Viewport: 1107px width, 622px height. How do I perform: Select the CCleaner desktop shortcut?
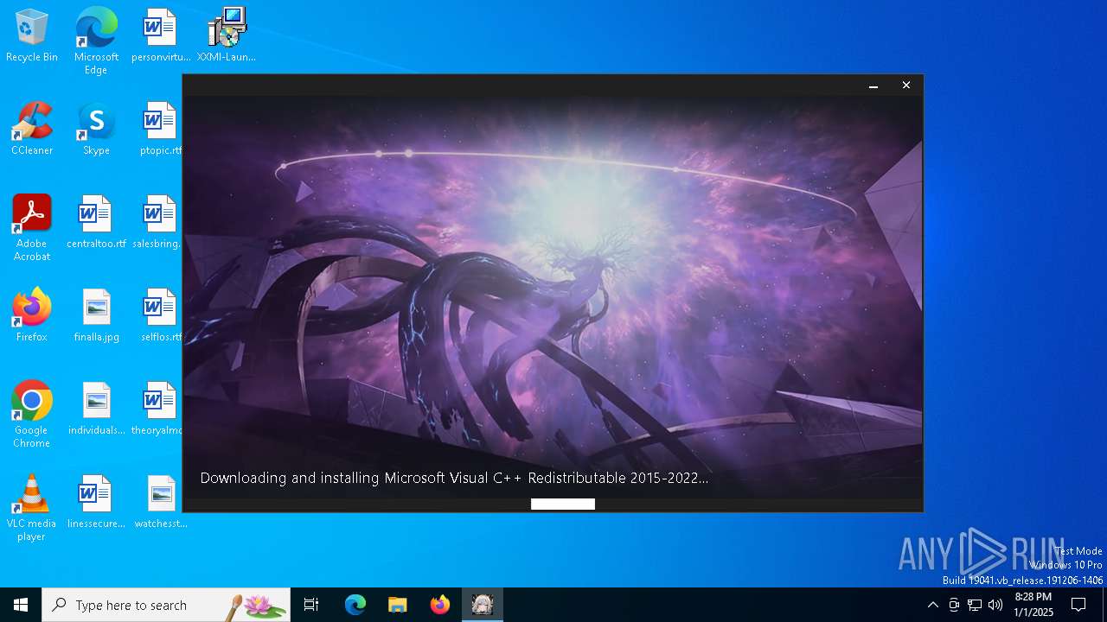click(x=32, y=129)
